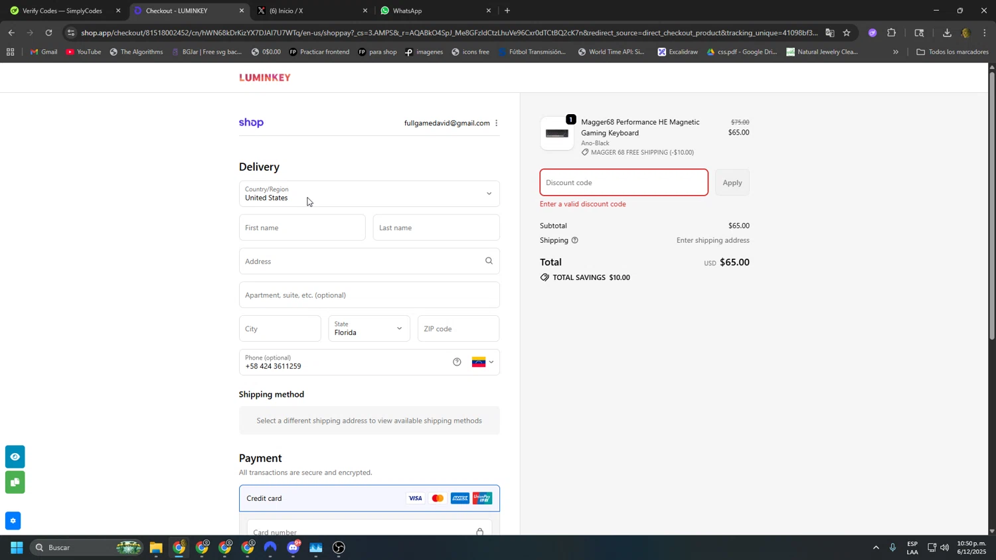Click the City field
This screenshot has height=560, width=996.
pos(280,328)
